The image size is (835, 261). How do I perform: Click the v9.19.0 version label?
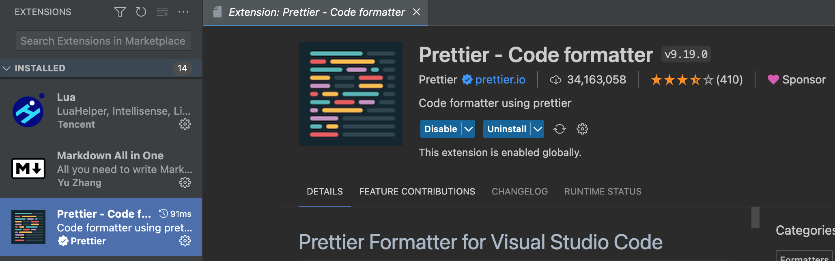[686, 54]
